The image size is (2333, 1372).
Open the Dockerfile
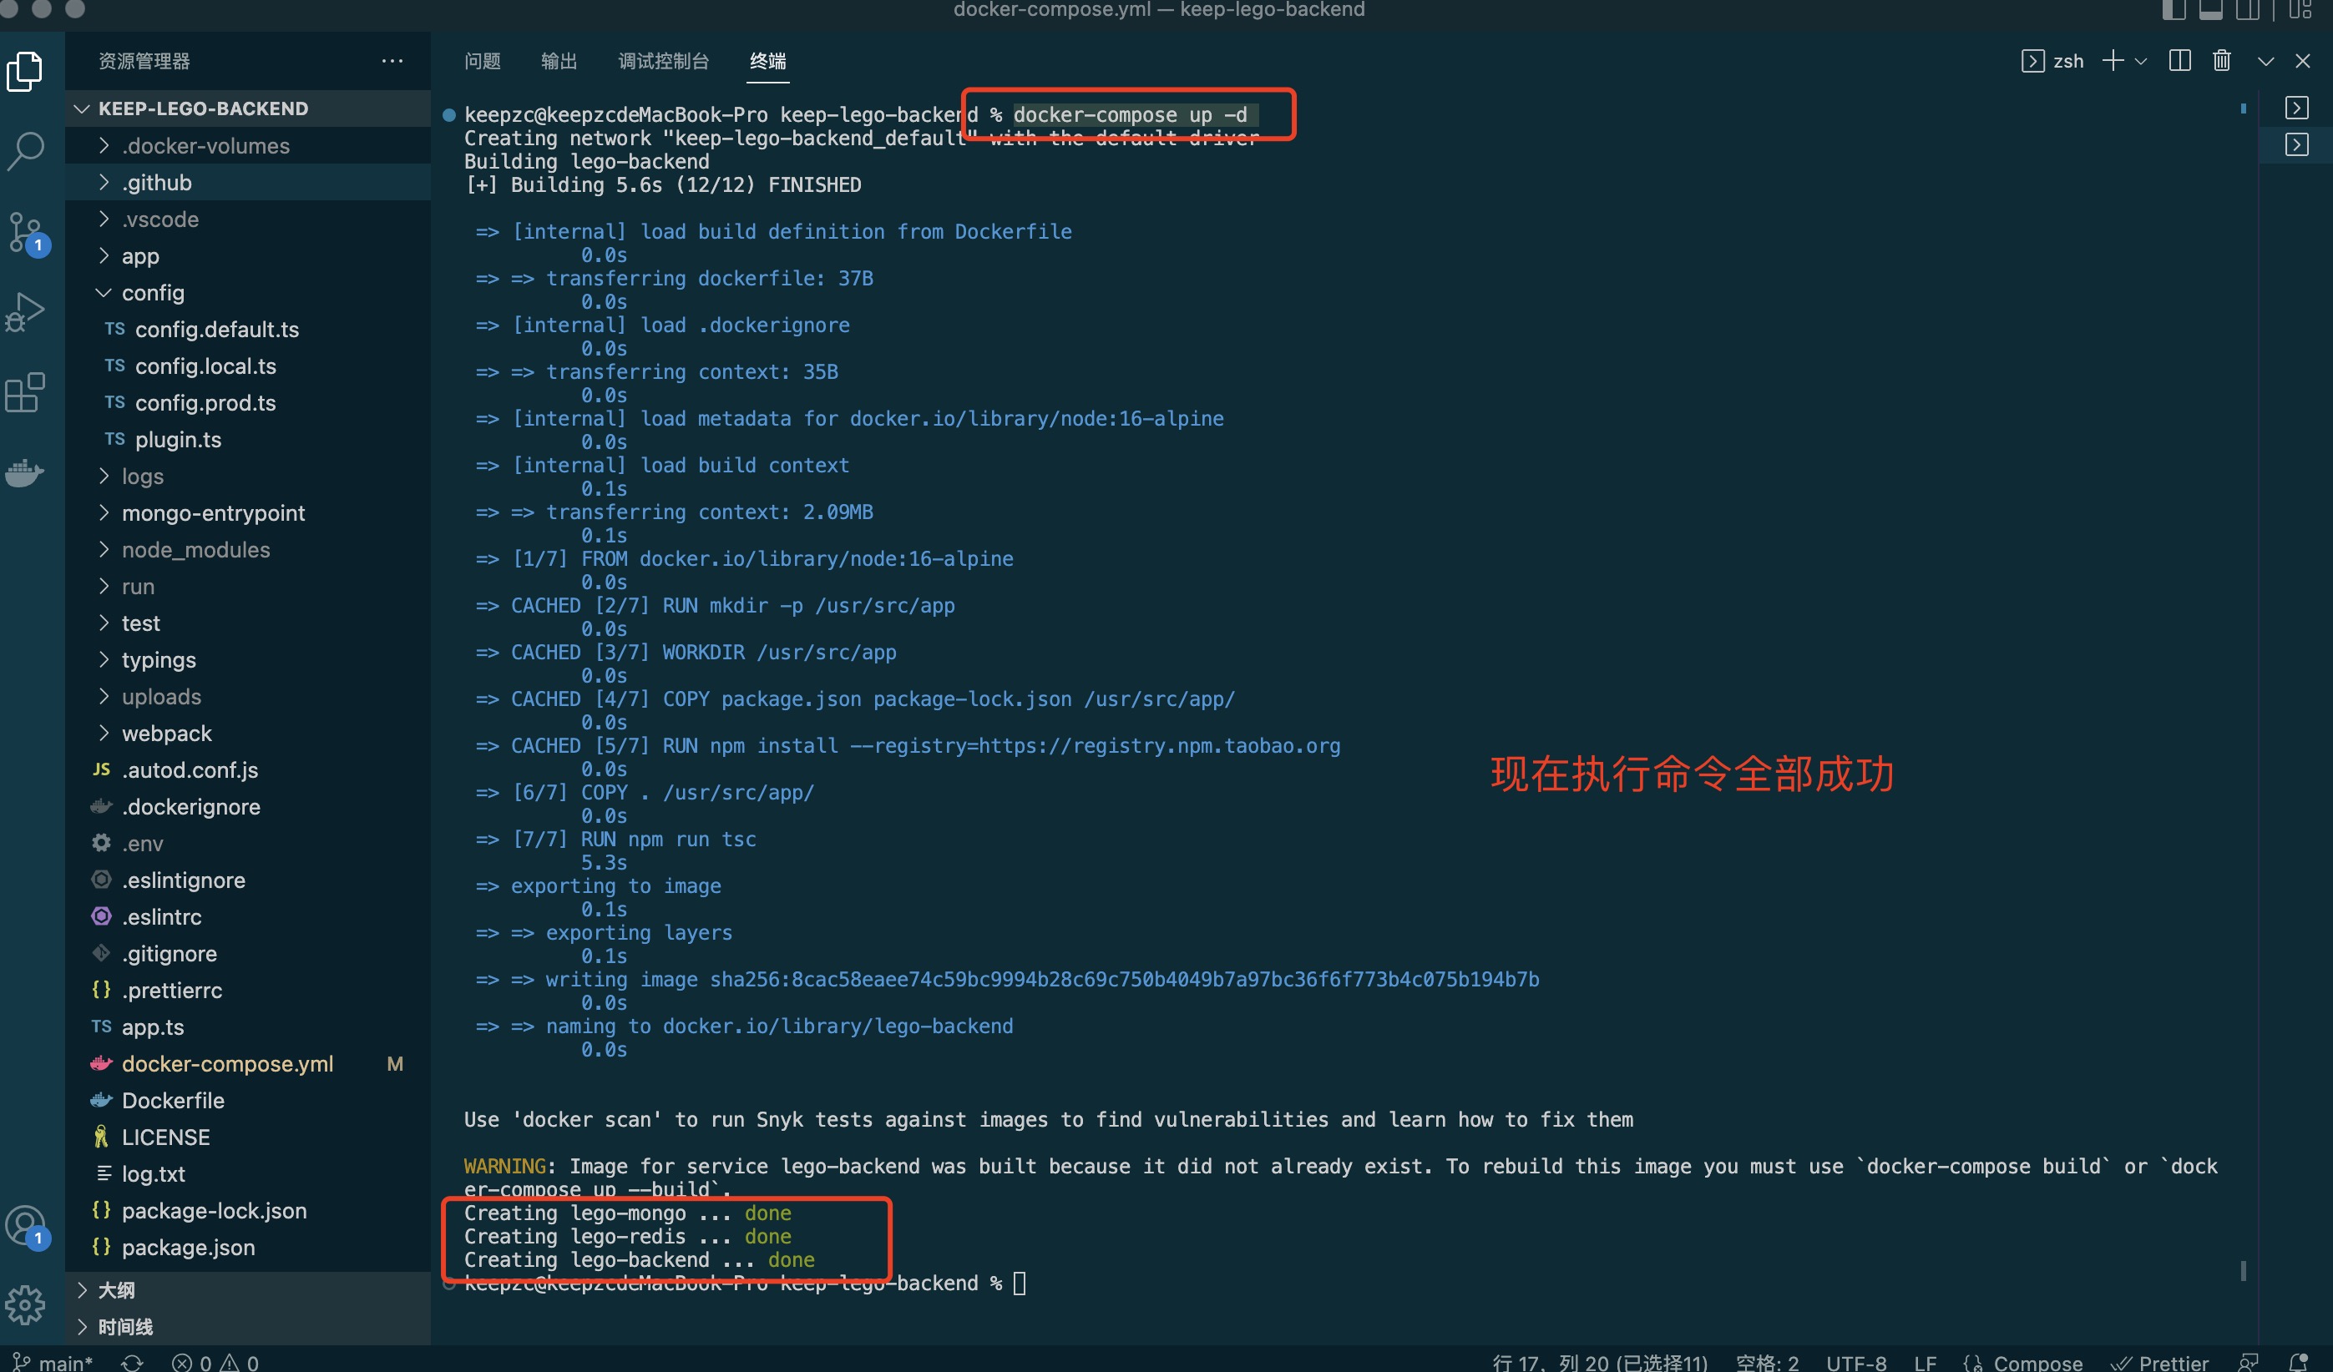pyautogui.click(x=248, y=1101)
